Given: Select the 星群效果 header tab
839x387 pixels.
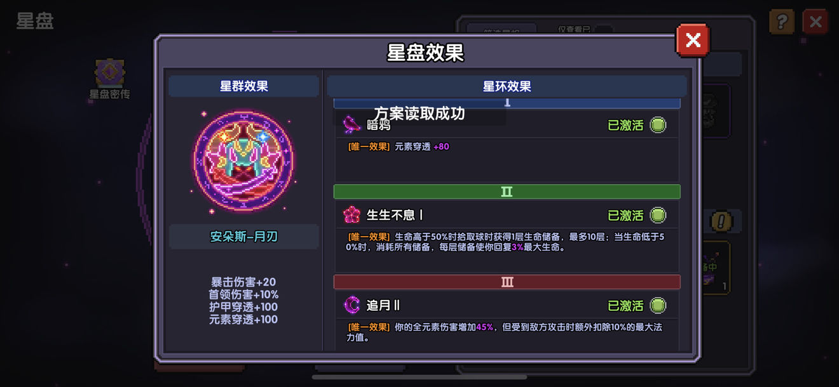Looking at the screenshot, I should (x=244, y=86).
